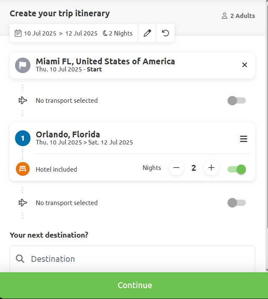
Task: Click the Destination search field
Action: pyautogui.click(x=132, y=259)
